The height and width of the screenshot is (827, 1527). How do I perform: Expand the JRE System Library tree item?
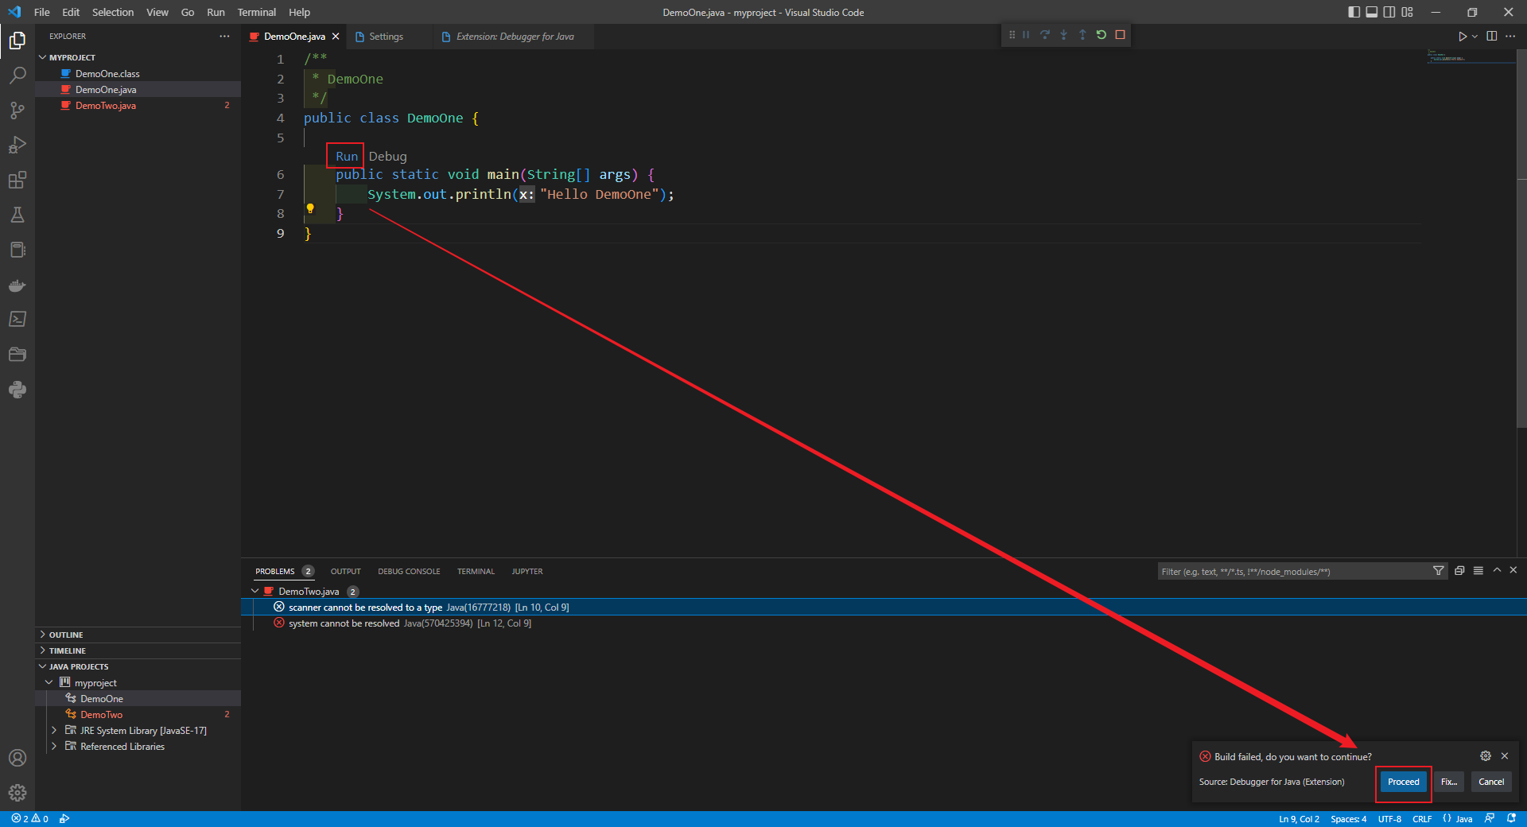(x=55, y=730)
